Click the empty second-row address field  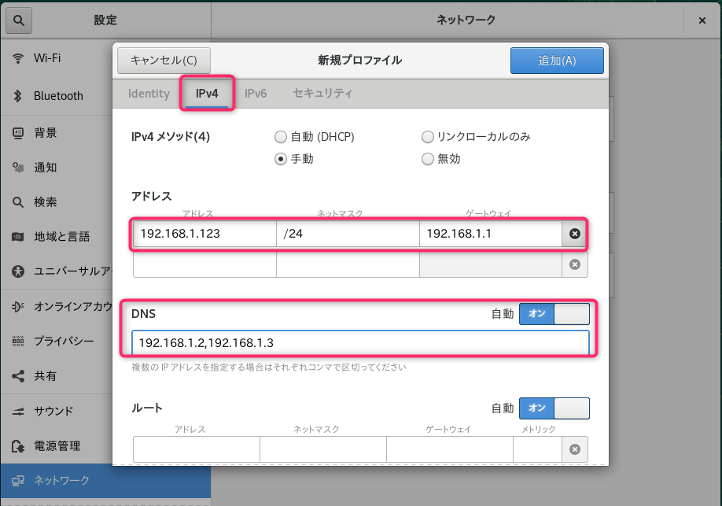click(x=205, y=264)
